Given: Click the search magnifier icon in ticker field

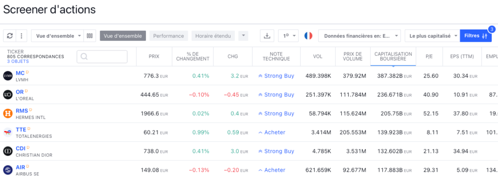Looking at the screenshot, I should click(x=84, y=56).
